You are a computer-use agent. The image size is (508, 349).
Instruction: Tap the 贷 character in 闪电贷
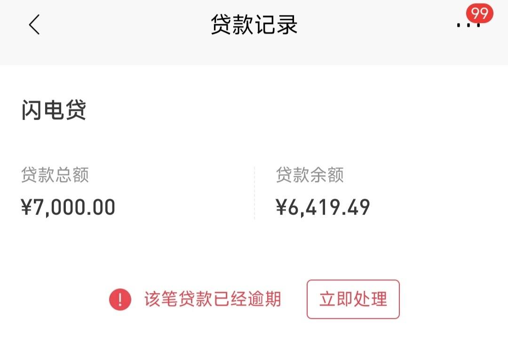coord(75,110)
